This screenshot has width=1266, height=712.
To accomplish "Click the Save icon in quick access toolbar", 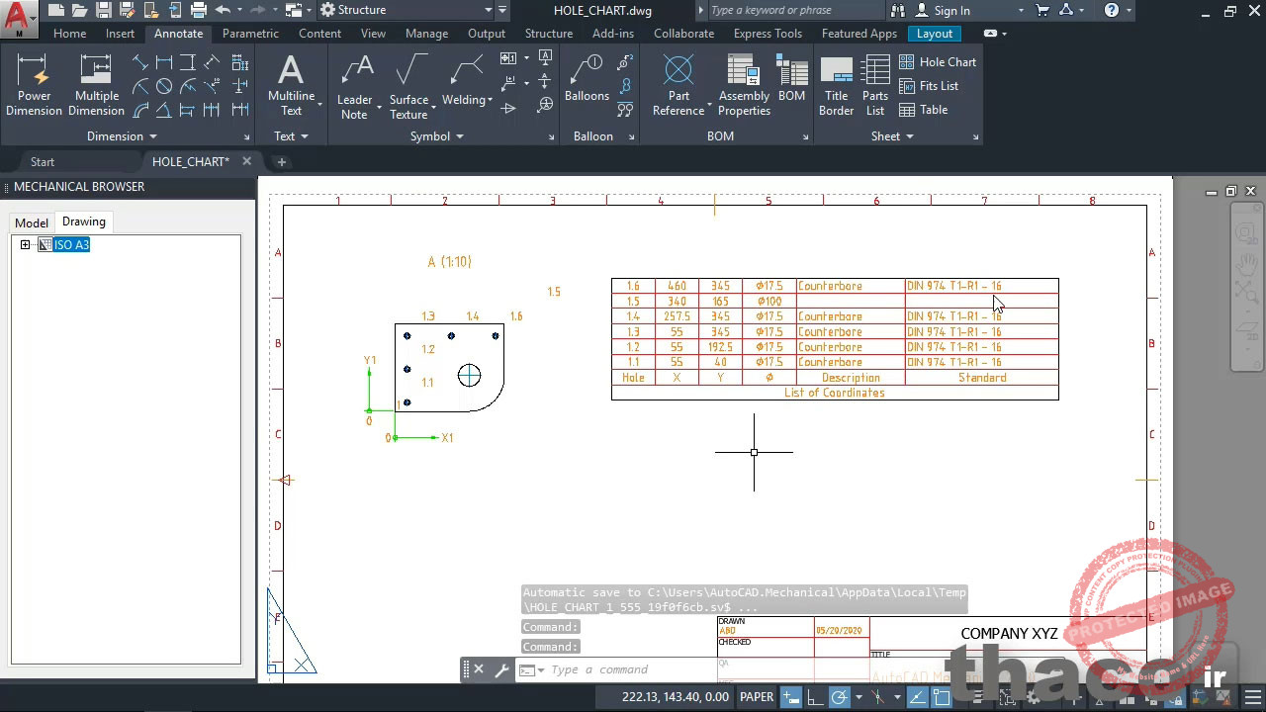I will click(104, 10).
